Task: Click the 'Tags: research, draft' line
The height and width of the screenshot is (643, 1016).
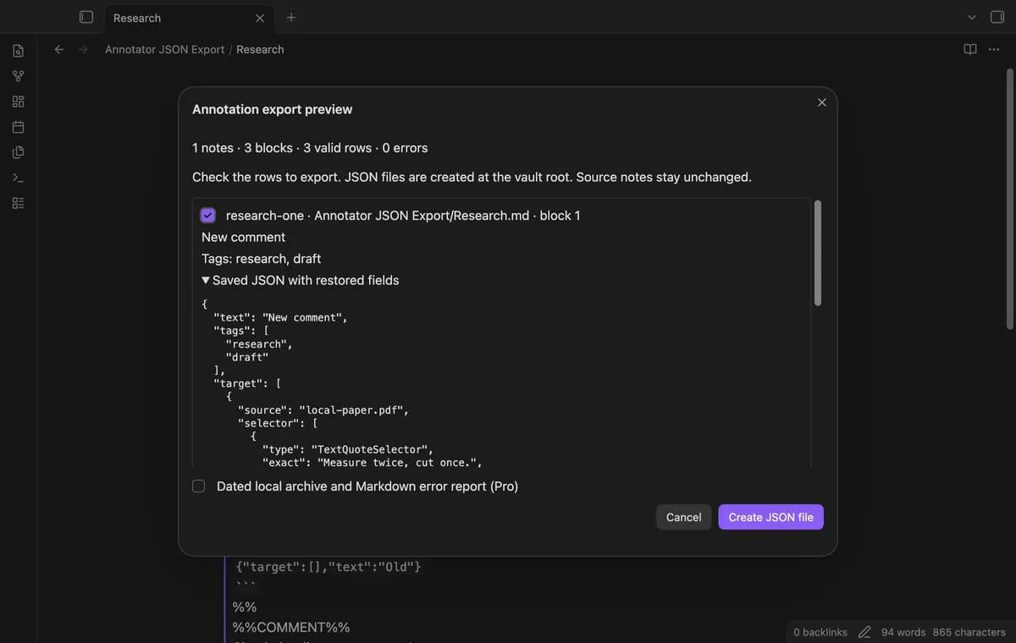Action: pos(261,258)
